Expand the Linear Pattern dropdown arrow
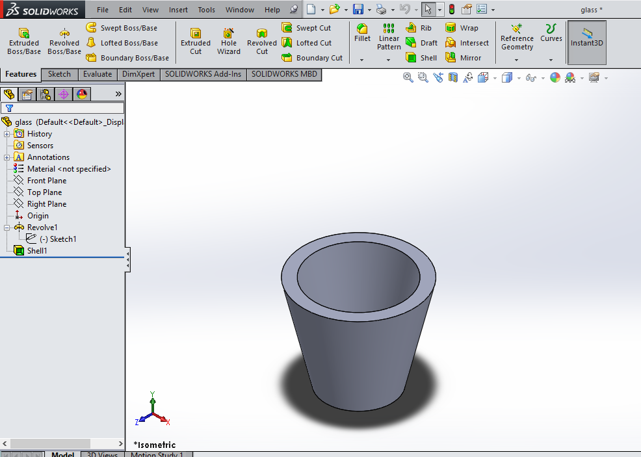Image resolution: width=641 pixels, height=457 pixels. 388,60
